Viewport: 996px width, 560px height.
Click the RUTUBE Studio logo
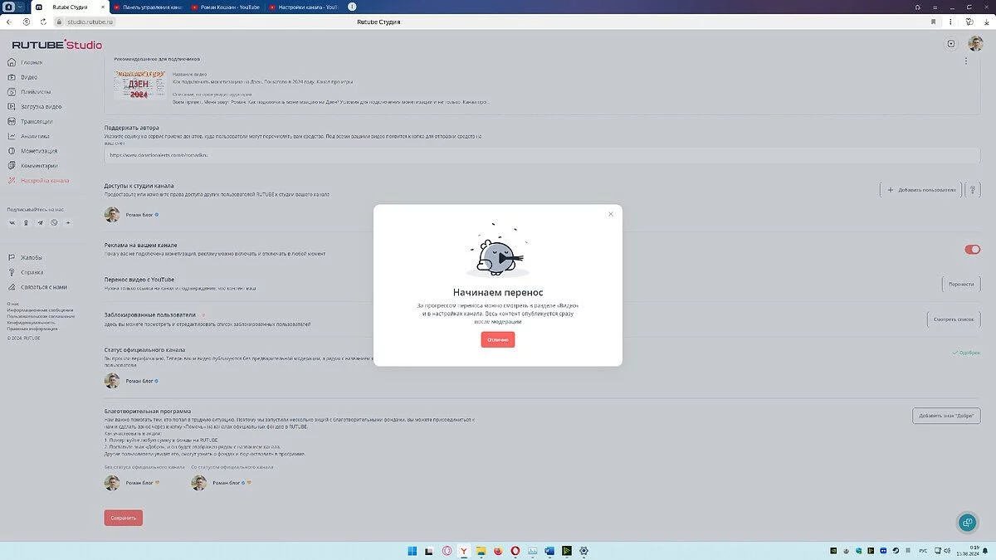[x=57, y=45]
